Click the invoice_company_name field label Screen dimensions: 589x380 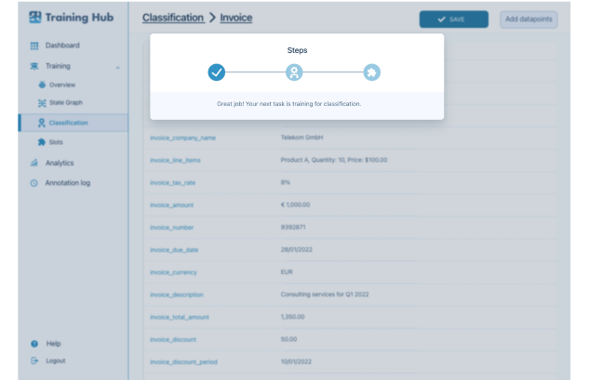coord(182,138)
